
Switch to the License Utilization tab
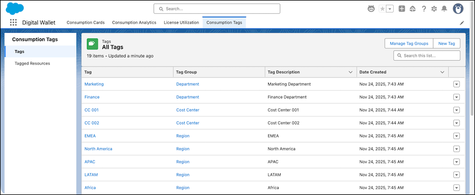(182, 22)
